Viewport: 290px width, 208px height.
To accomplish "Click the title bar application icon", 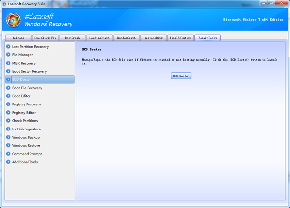I will click(x=4, y=4).
